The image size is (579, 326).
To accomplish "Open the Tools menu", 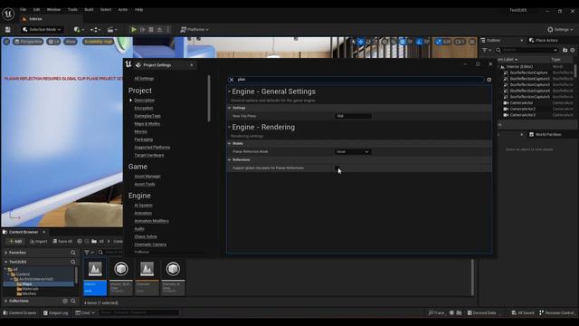I will point(72,10).
